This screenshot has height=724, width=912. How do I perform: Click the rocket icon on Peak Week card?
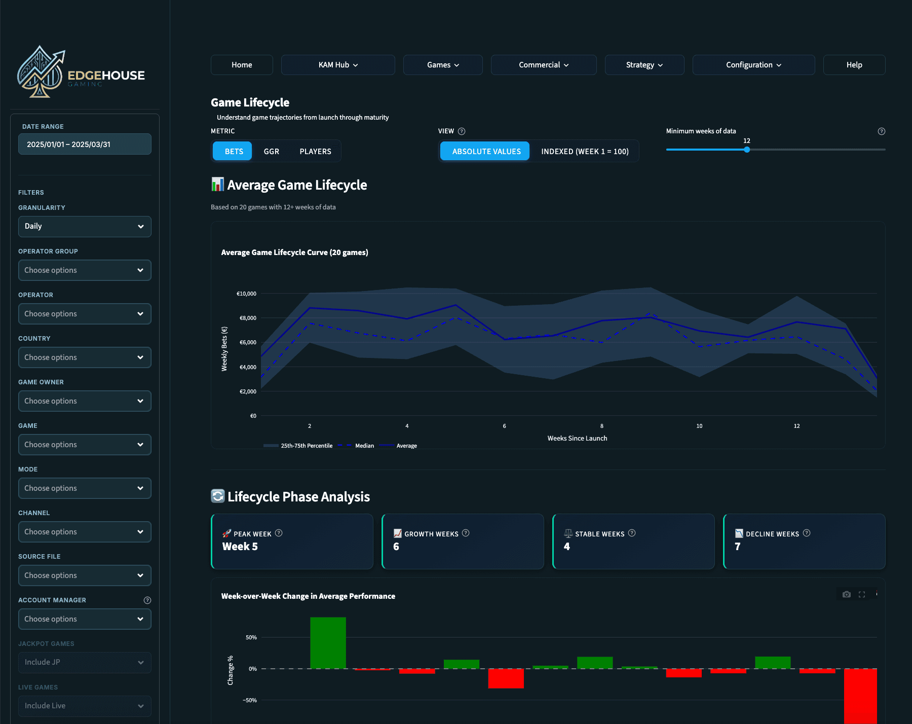click(x=226, y=533)
